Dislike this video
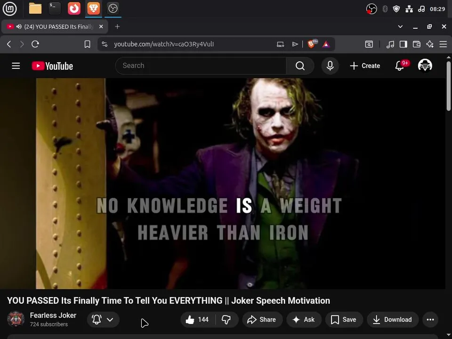This screenshot has width=452, height=339. pos(226,319)
